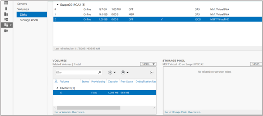Screen dimensions: 263x116
Task: Collapse the Swapn2019CA2 disk group
Action: pyautogui.click(x=58, y=5)
